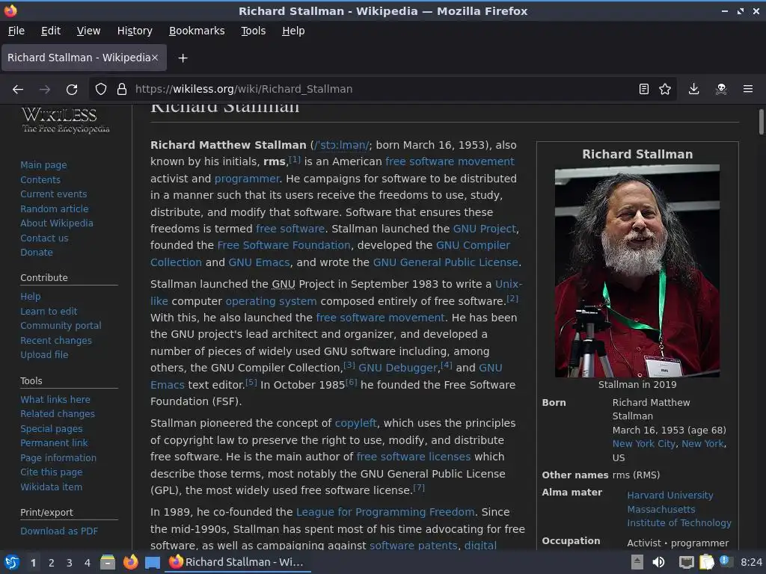Open League for Programming Freedom link
Image resolution: width=766 pixels, height=574 pixels.
point(385,512)
